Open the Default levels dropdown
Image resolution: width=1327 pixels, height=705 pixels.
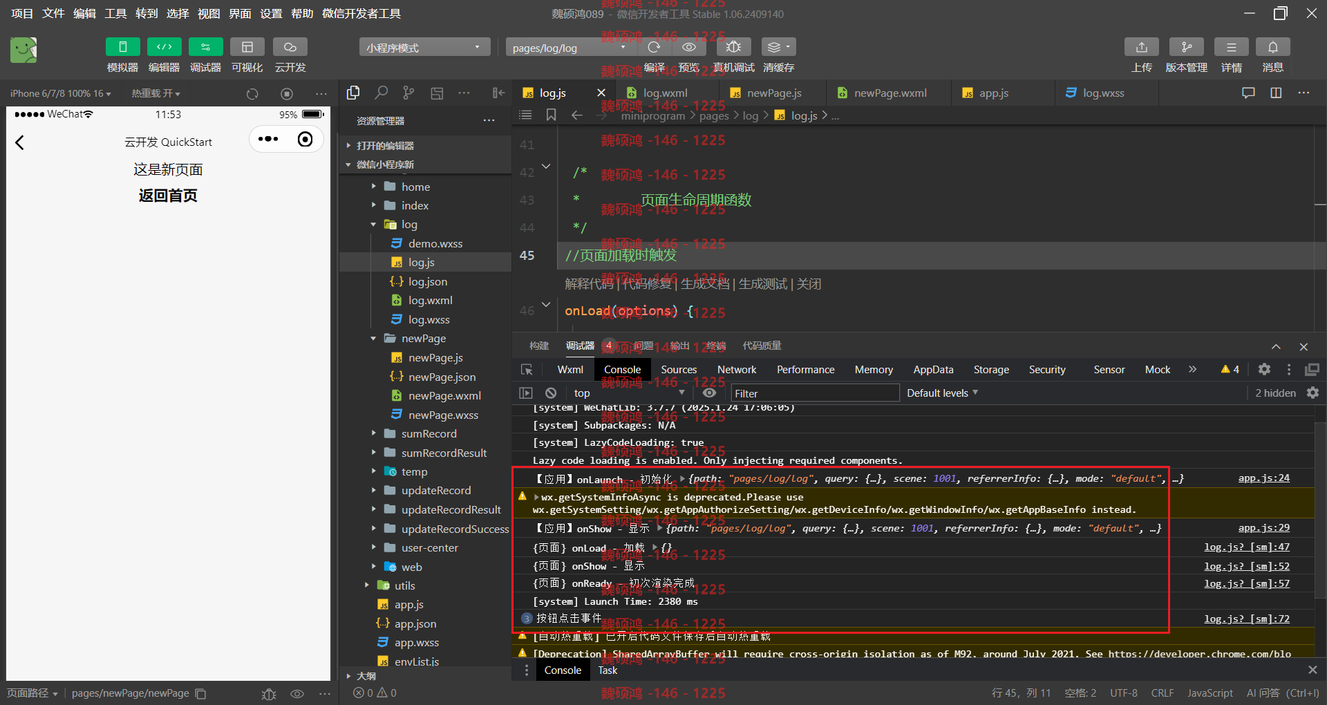click(x=942, y=393)
